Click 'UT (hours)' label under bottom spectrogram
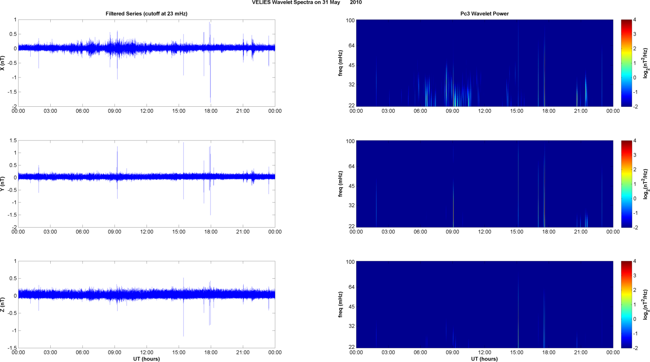 [x=484, y=359]
